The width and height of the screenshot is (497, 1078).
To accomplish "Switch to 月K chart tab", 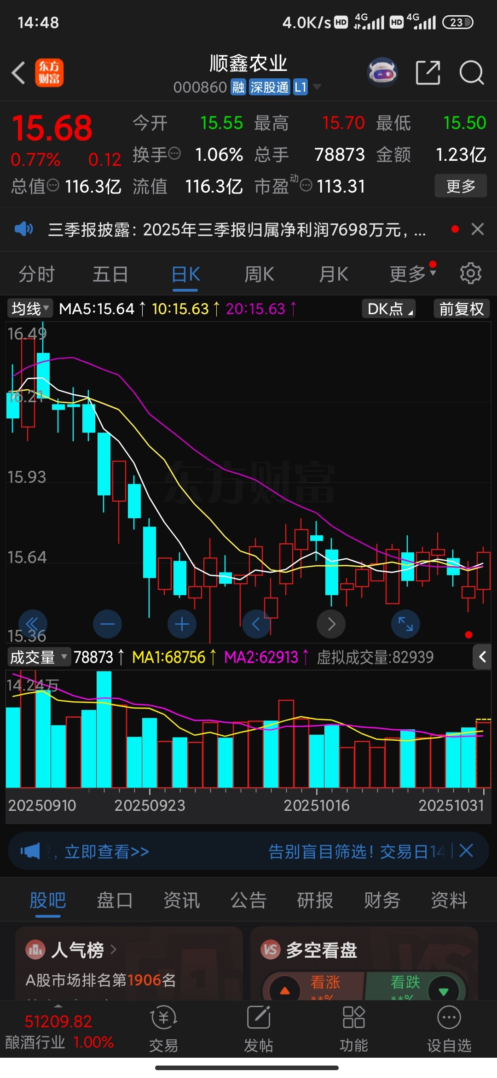I will (x=334, y=275).
